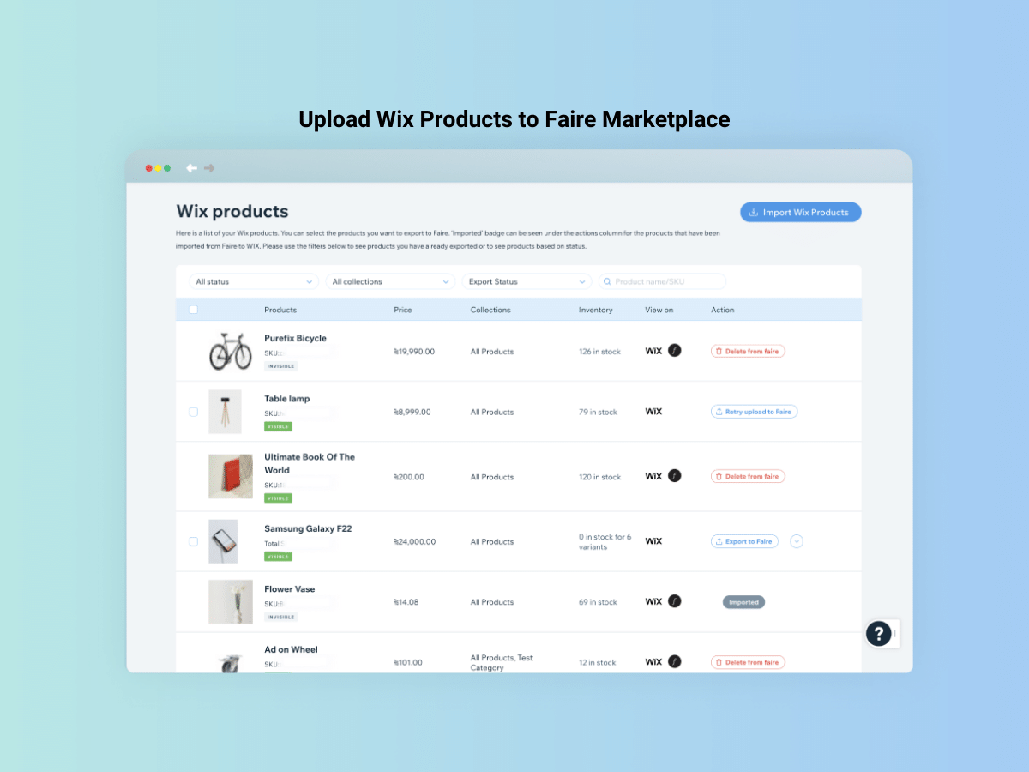Image resolution: width=1029 pixels, height=772 pixels.
Task: Open Wix icon for Ultimate Book Of The World
Action: click(653, 476)
